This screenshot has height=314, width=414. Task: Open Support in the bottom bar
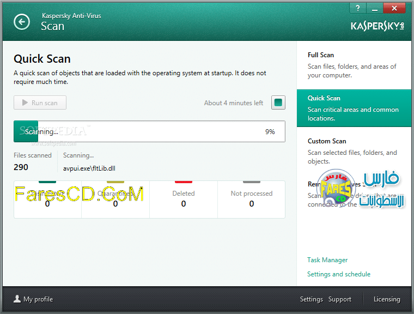[340, 299]
